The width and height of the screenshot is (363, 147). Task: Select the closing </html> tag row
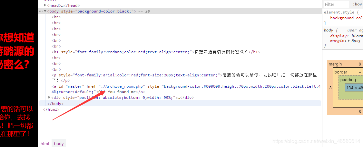coord(51,109)
